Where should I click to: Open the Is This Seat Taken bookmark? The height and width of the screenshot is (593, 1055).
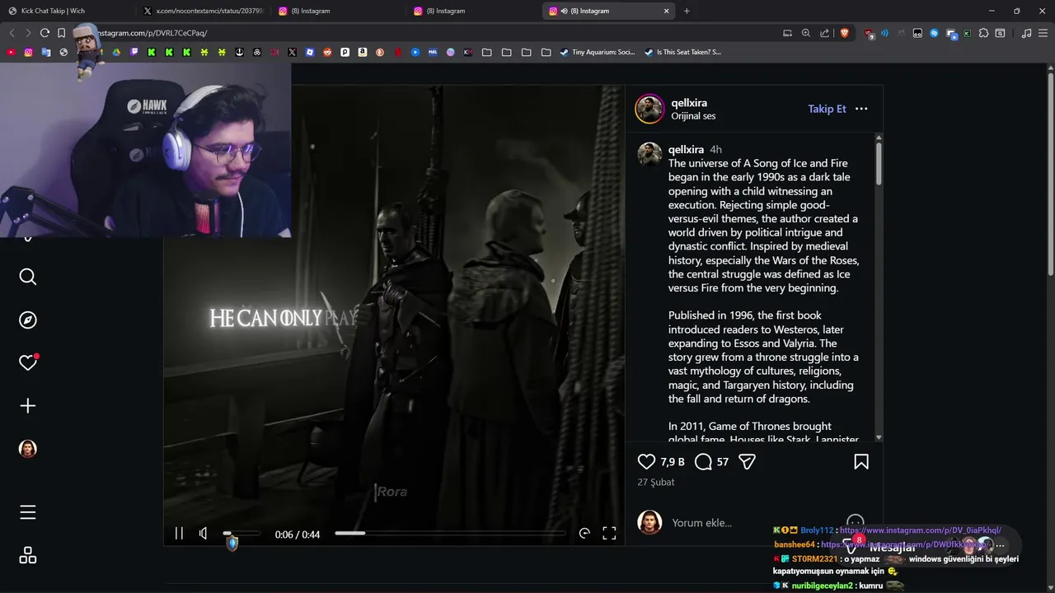pyautogui.click(x=682, y=52)
